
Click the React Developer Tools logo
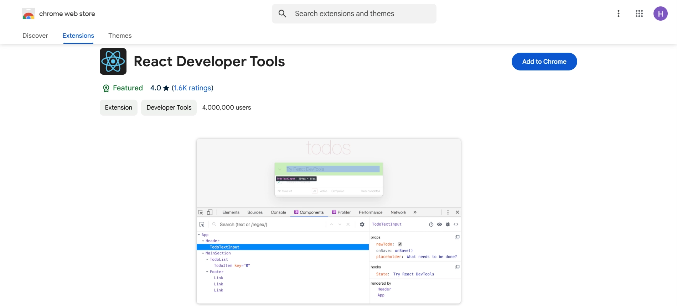tap(113, 61)
